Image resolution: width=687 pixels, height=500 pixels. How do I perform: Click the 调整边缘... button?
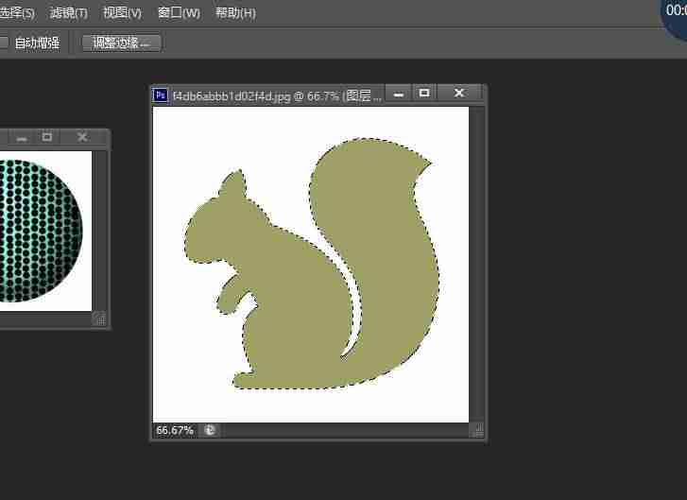[122, 43]
